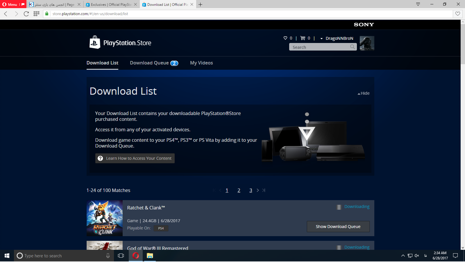Click Learn How to Access Your Content
Screen dimensions: 465x262
coord(135,158)
